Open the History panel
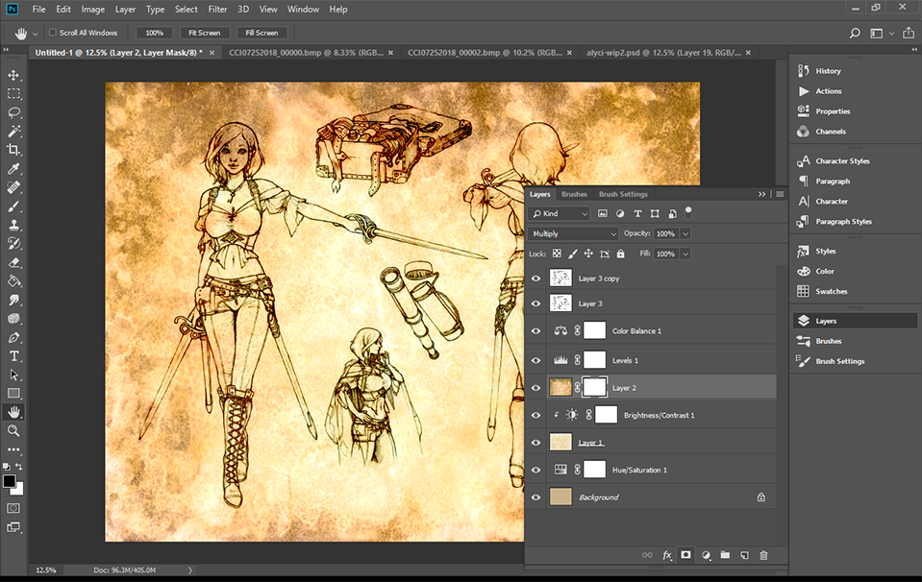Image resolution: width=922 pixels, height=582 pixels. (828, 71)
